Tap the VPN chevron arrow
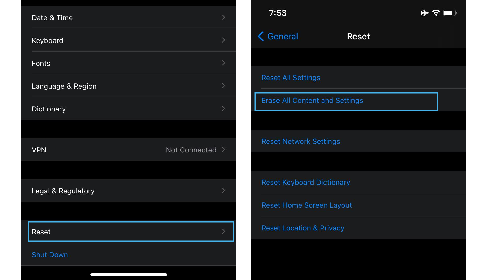498x280 pixels. coord(224,149)
